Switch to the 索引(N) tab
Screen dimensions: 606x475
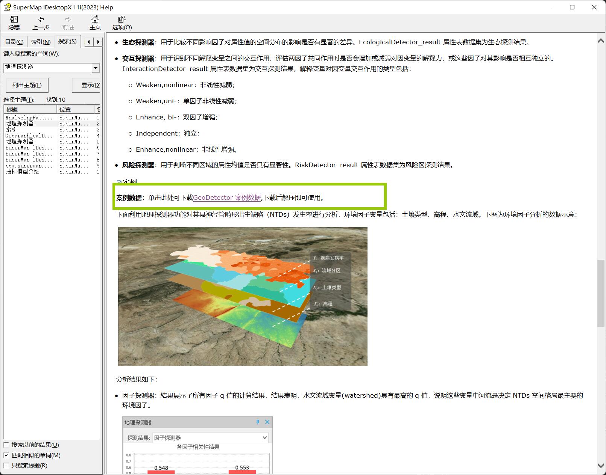41,42
